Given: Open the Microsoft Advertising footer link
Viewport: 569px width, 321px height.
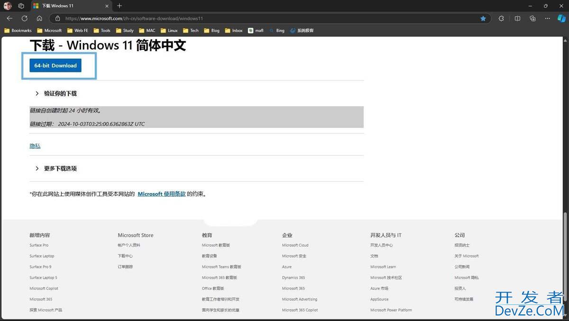Looking at the screenshot, I should pyautogui.click(x=300, y=299).
